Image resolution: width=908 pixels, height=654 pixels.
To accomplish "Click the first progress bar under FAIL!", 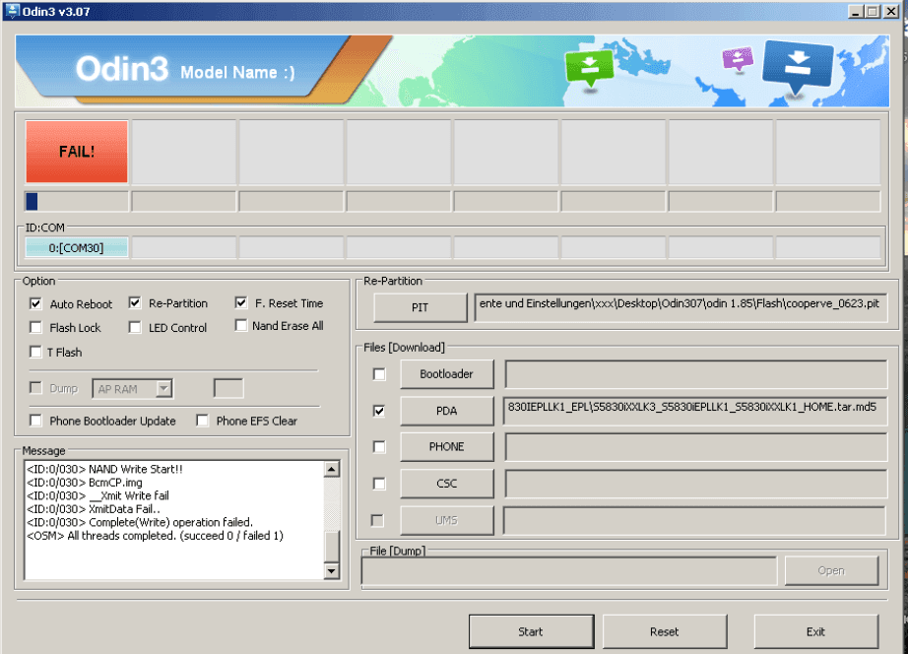I will click(x=77, y=201).
